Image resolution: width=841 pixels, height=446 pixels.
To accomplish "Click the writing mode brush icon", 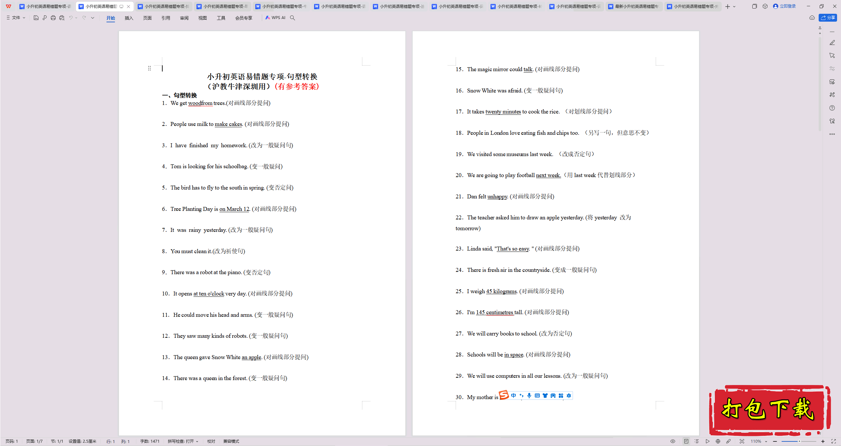I will click(x=728, y=441).
